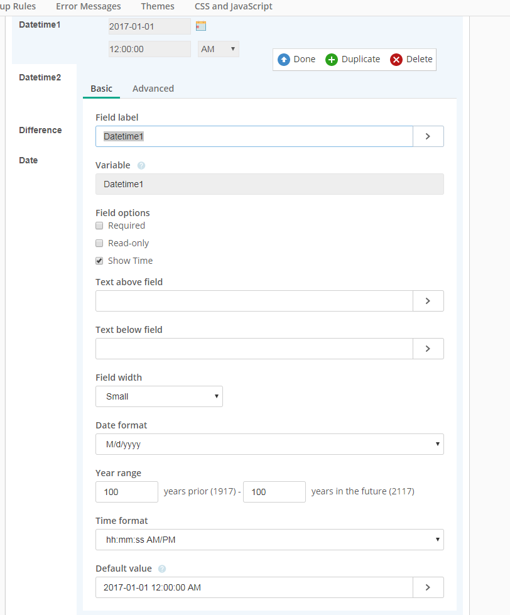Click arrow button beside Default value input

pyautogui.click(x=428, y=587)
